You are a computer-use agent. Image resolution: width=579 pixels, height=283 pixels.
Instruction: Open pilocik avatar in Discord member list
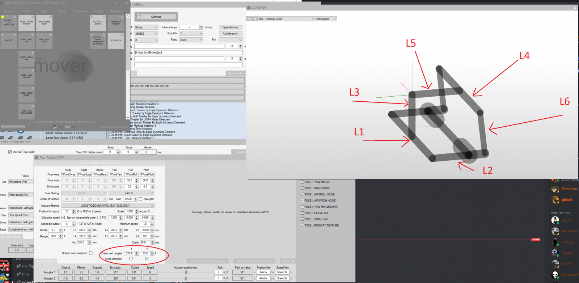(x=555, y=200)
